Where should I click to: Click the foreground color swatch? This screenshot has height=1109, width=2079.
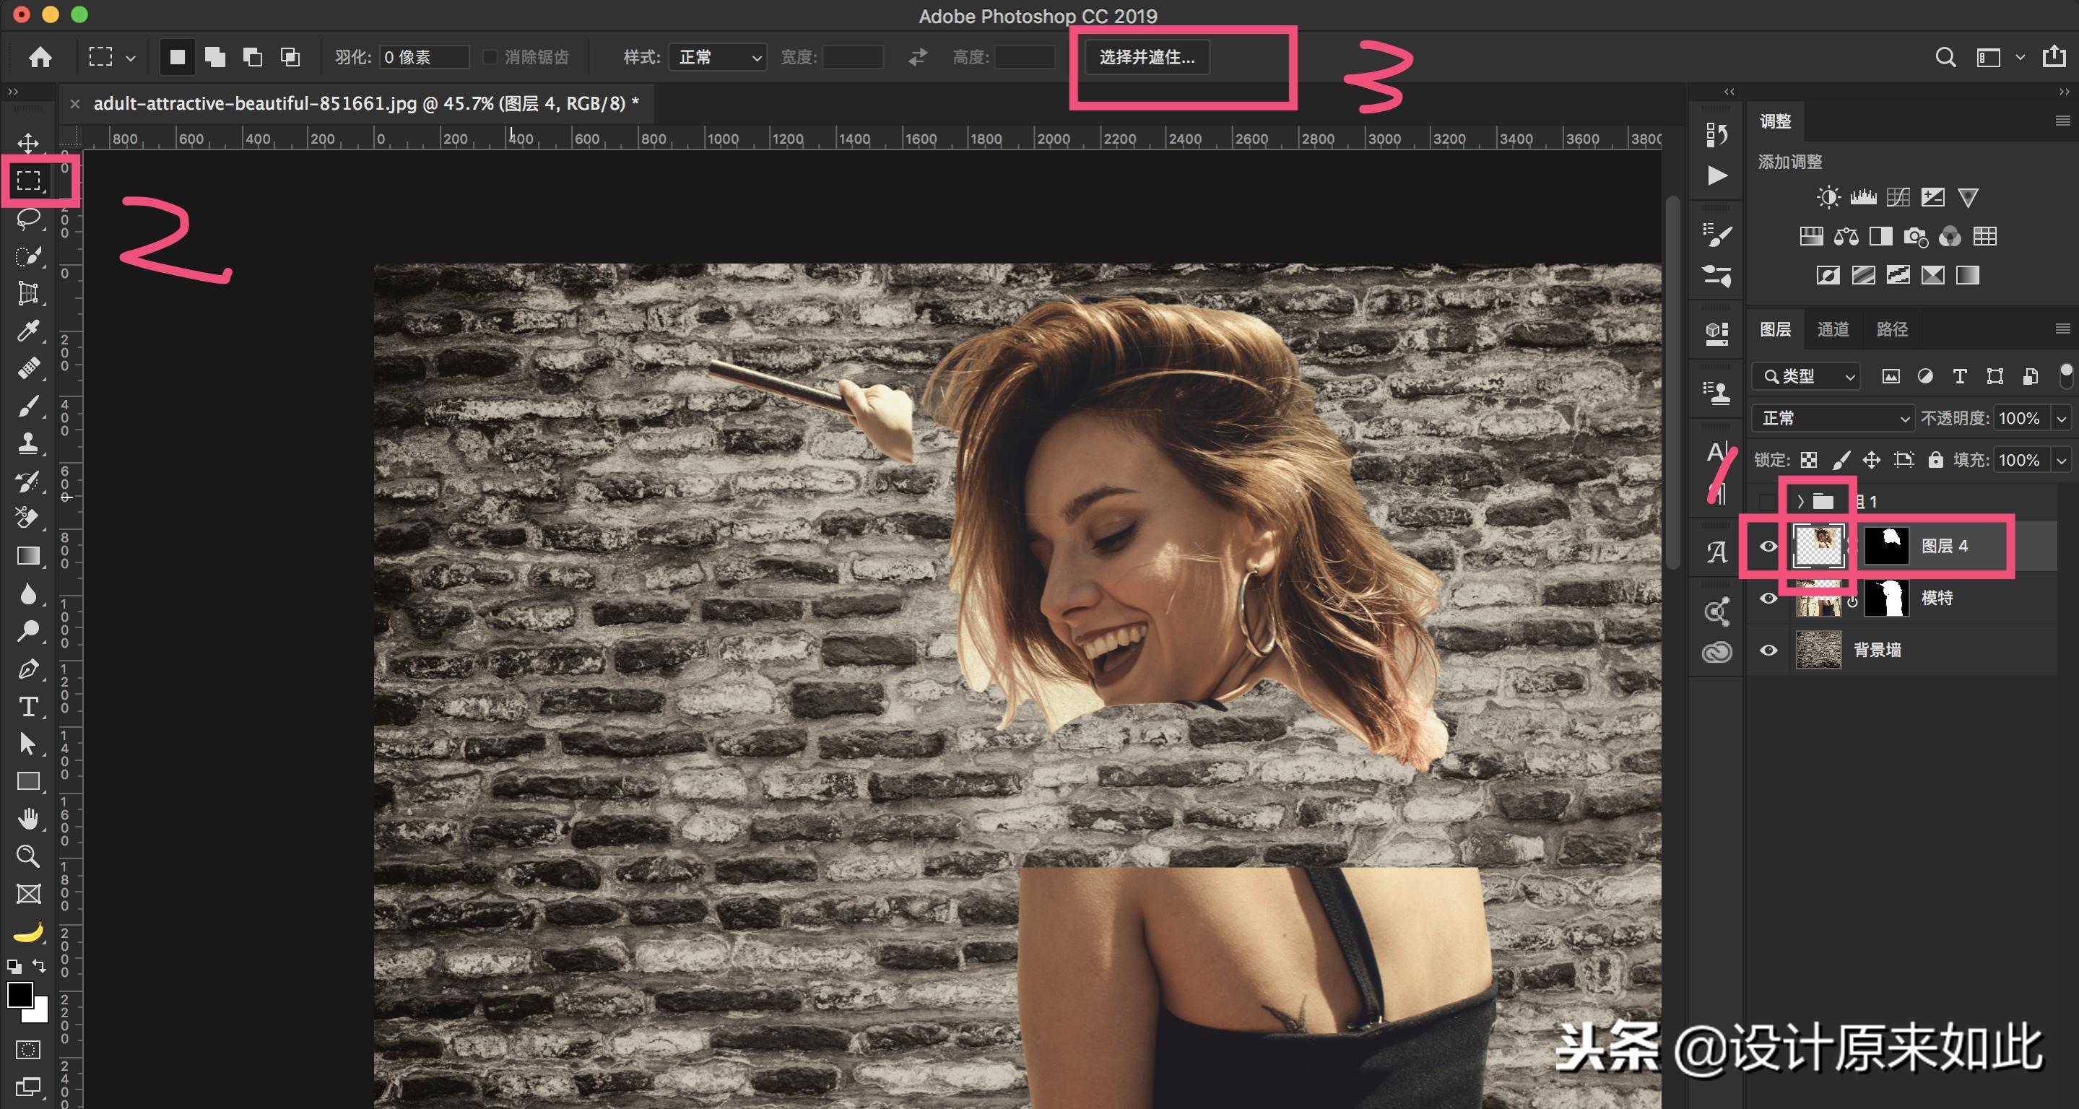click(x=19, y=994)
